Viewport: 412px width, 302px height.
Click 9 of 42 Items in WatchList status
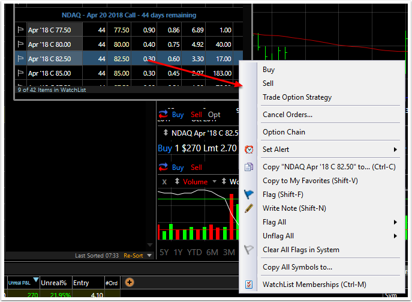[52, 90]
